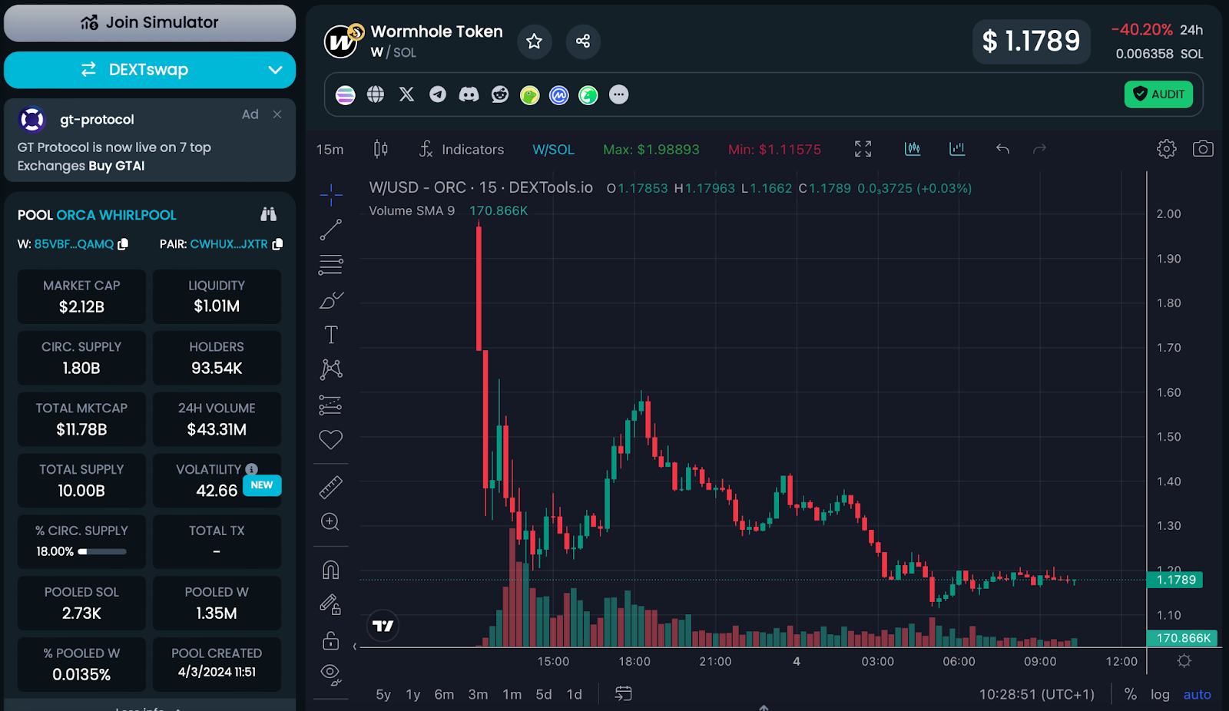Image resolution: width=1229 pixels, height=711 pixels.
Task: Open the Reddit social link
Action: 500,94
